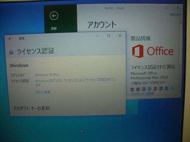Click the Outlook icon in product list
The image size is (190, 142).
coord(150,89)
